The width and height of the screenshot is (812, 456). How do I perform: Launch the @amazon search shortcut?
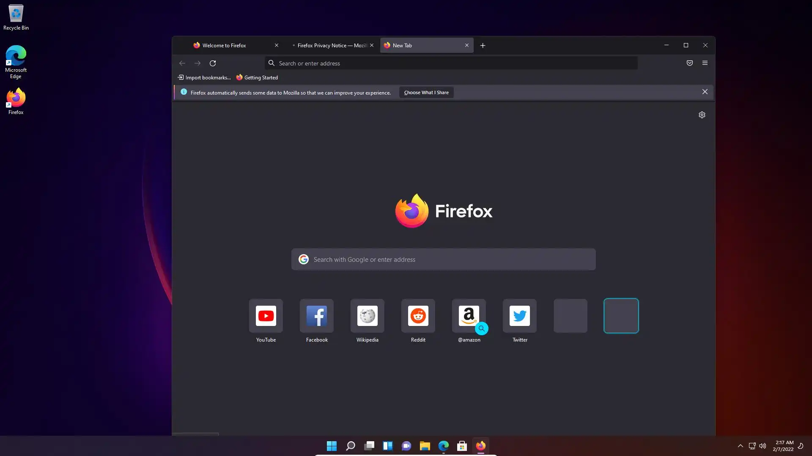pos(469,316)
